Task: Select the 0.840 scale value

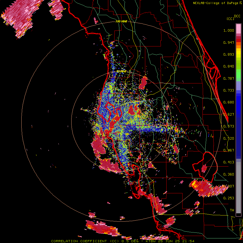Action: coord(229,66)
